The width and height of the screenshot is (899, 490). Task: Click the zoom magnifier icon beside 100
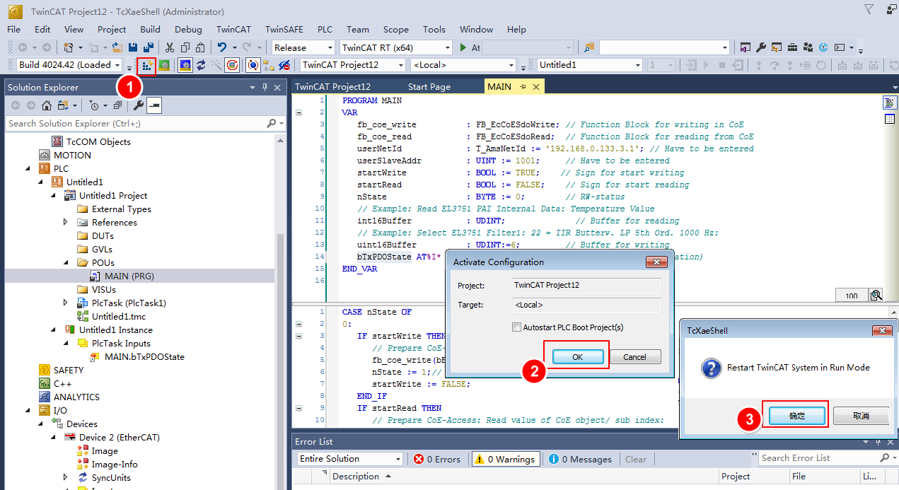coord(876,295)
